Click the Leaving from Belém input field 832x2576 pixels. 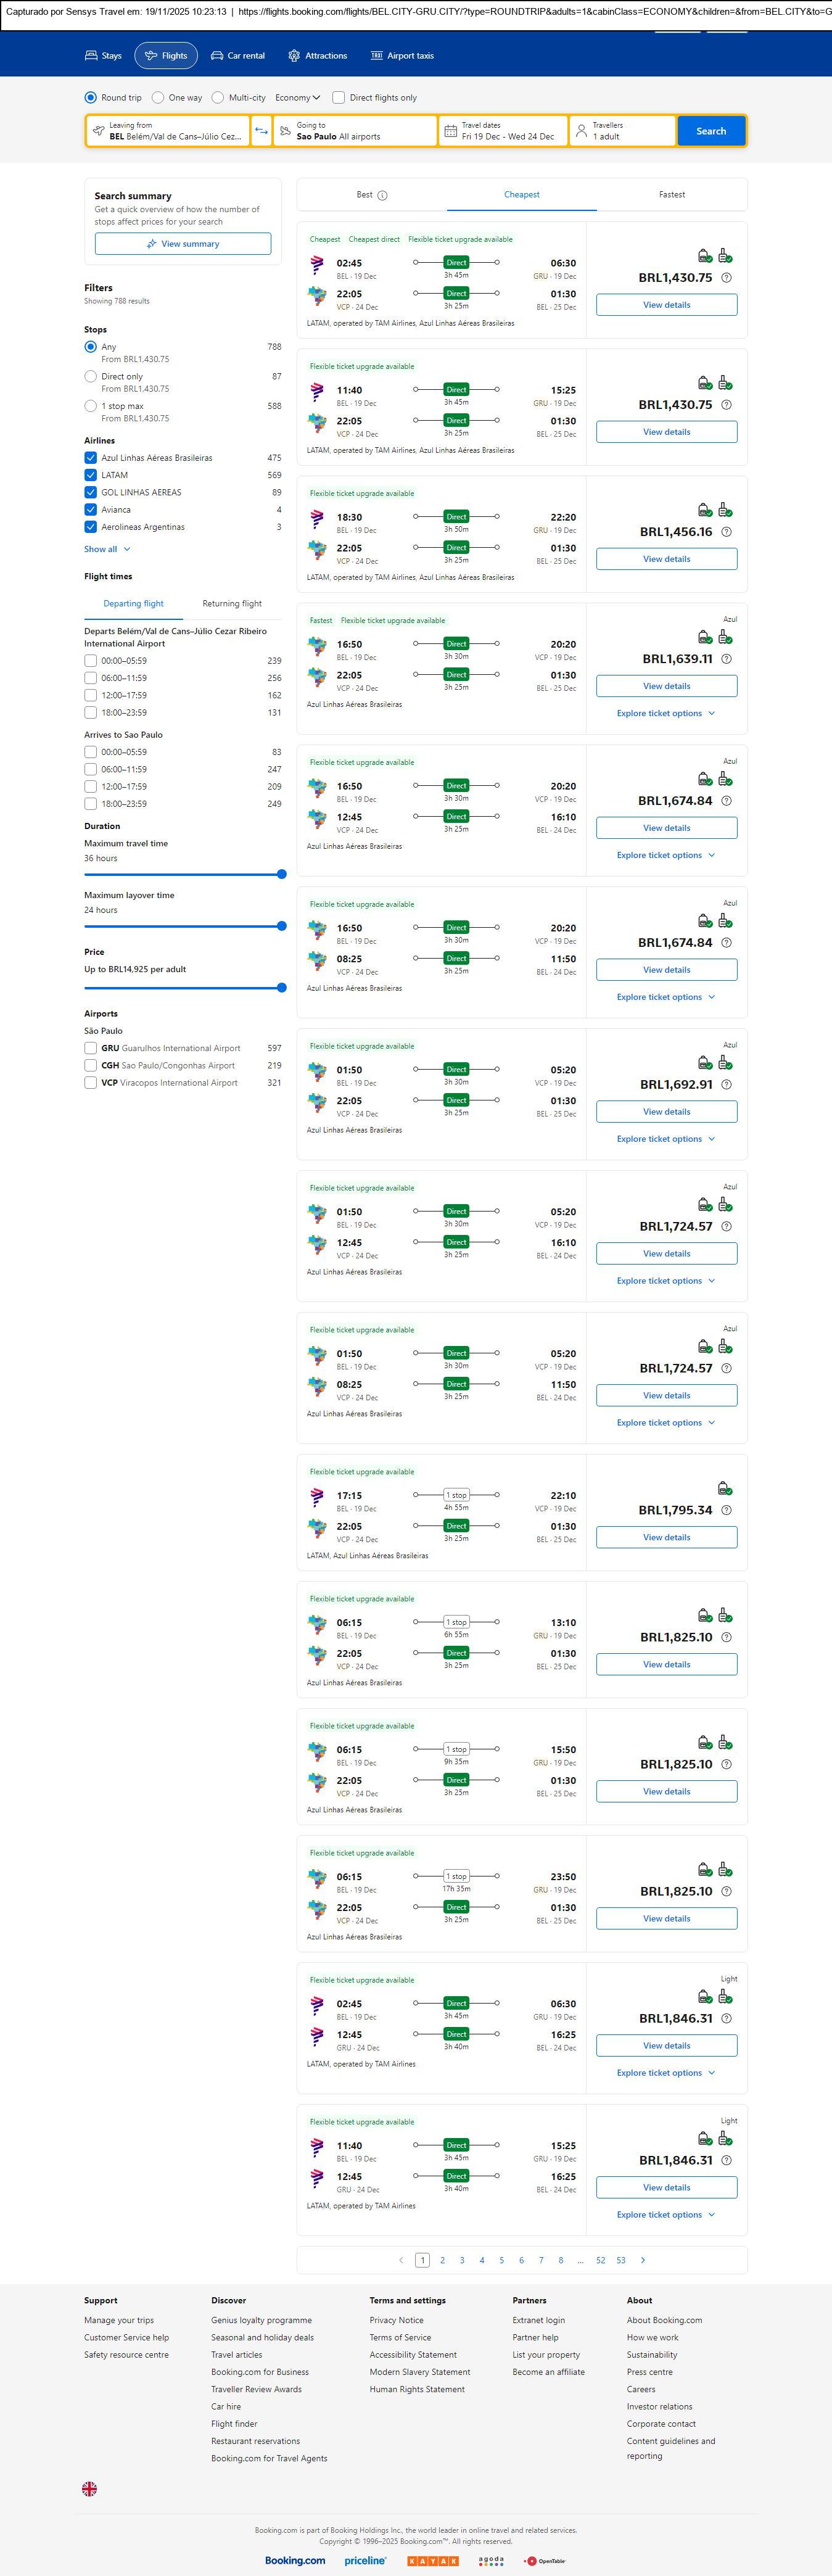168,131
